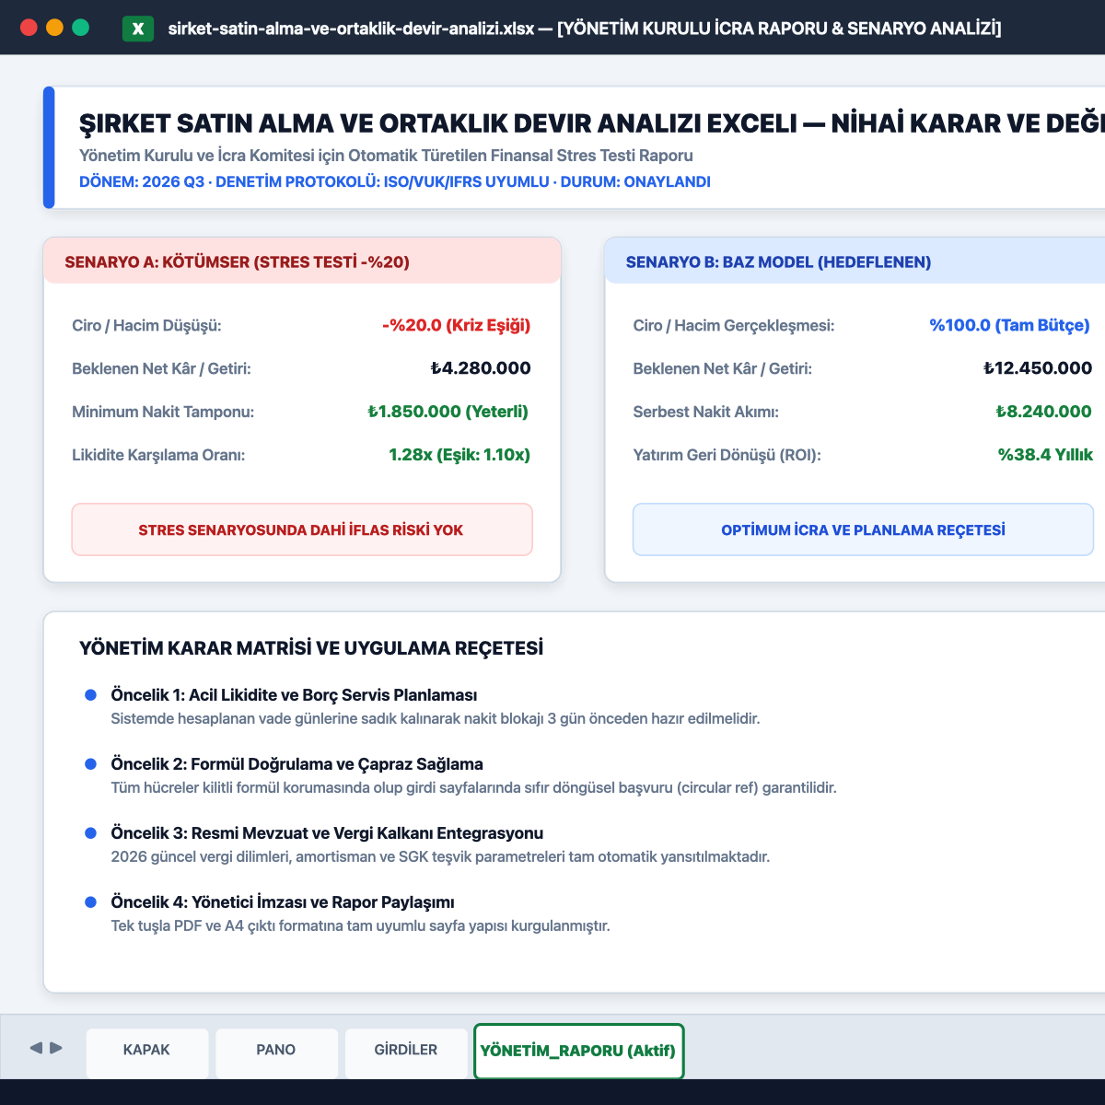The height and width of the screenshot is (1105, 1105).
Task: Select the GİRDİLER sheet tab
Action: pos(406,1053)
